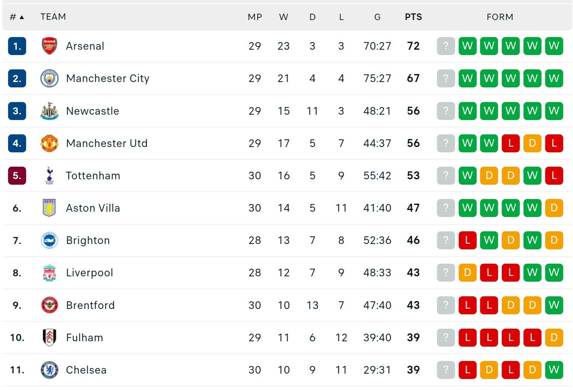Image resolution: width=573 pixels, height=390 pixels.
Task: Sort the table by the # rank column
Action: [x=17, y=17]
